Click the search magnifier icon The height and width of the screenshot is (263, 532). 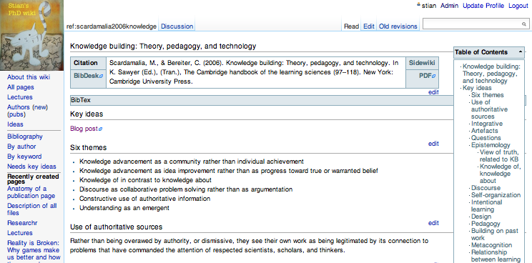(524, 24)
